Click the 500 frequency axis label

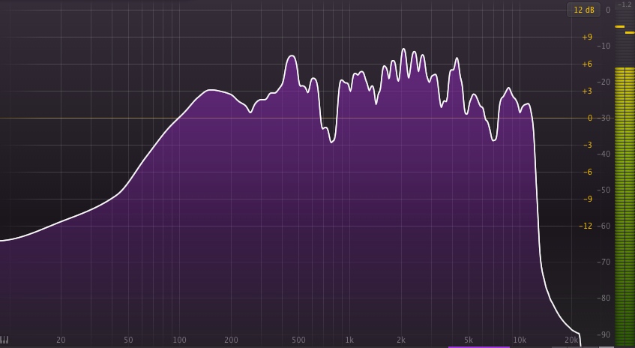(298, 340)
